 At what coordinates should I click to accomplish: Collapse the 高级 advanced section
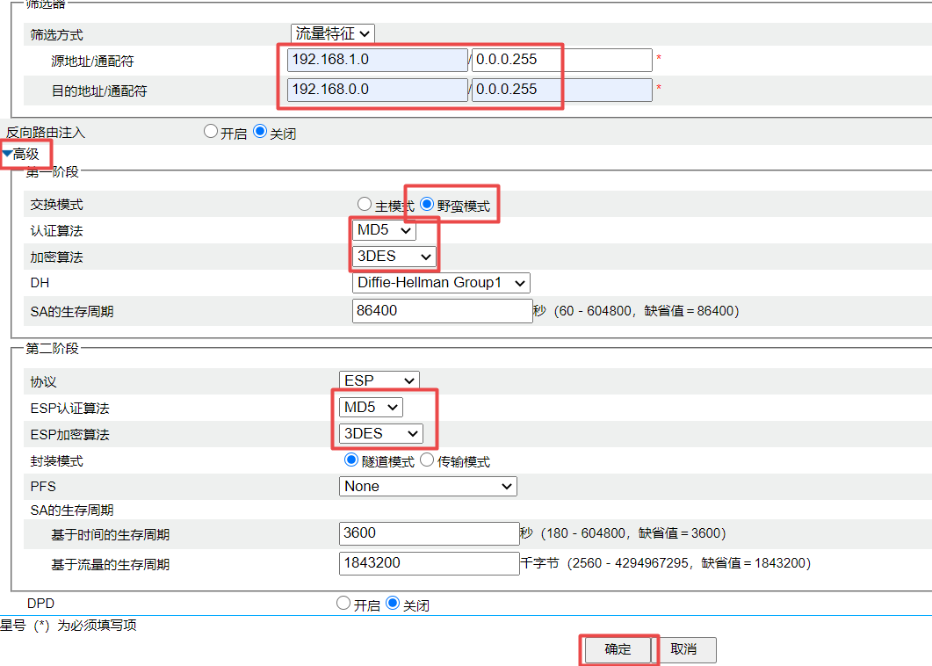pos(21,155)
